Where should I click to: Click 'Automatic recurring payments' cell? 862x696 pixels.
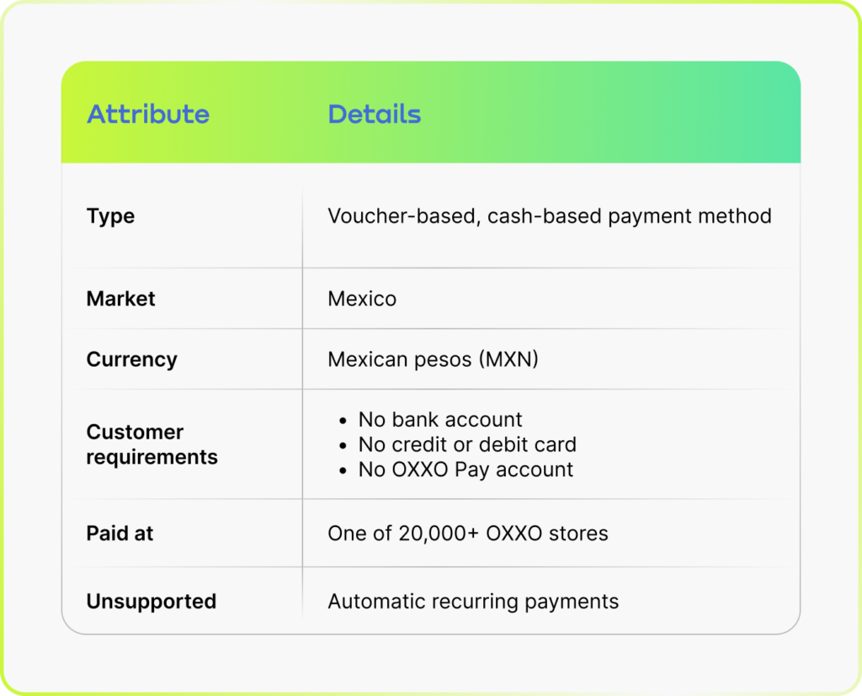coord(473,602)
